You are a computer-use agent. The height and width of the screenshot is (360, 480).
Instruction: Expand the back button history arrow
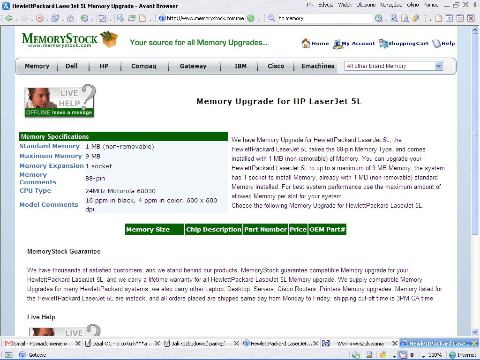coord(16,20)
